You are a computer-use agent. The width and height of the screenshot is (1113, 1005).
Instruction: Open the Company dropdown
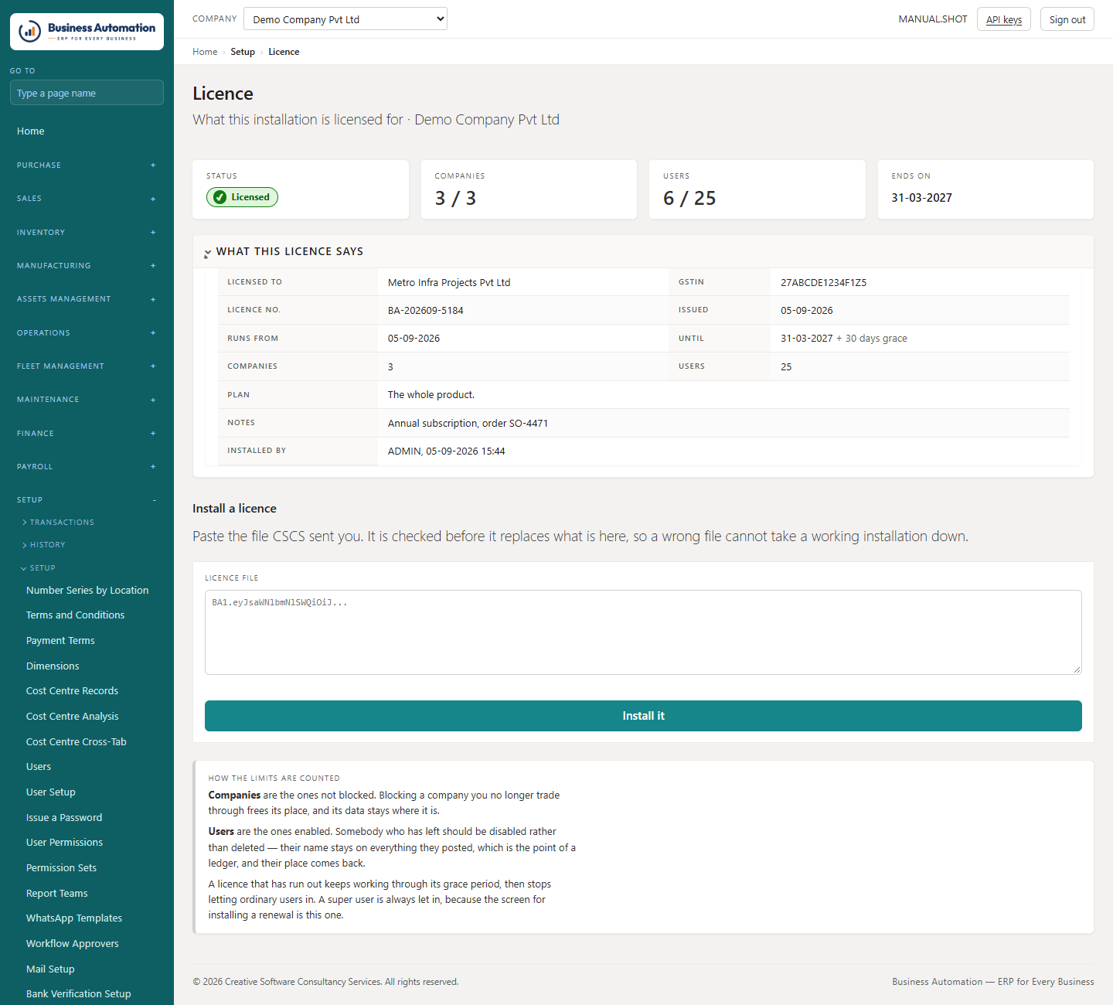click(x=345, y=19)
